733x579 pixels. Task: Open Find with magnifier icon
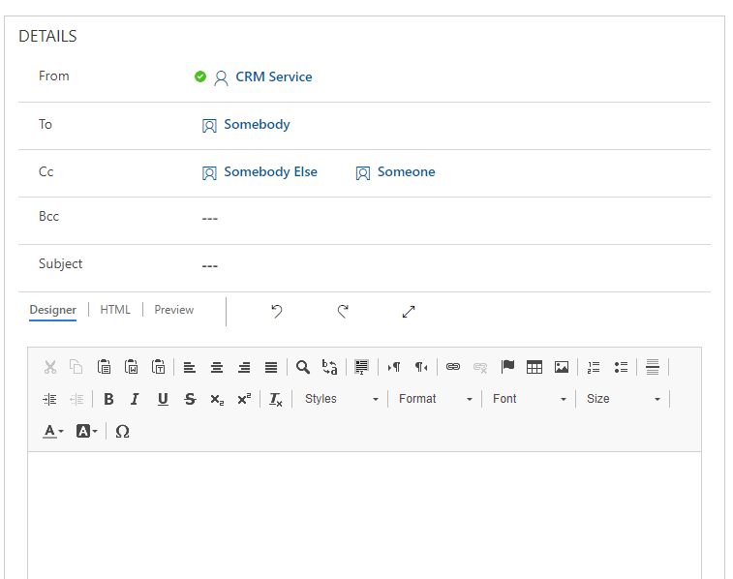pos(303,367)
